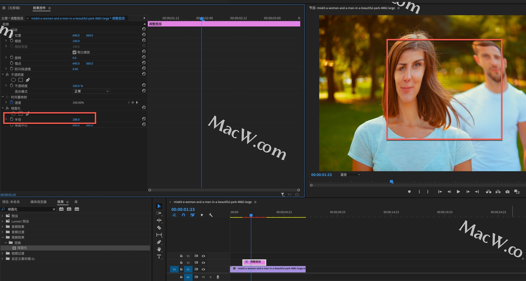The width and height of the screenshot is (526, 281).
Task: Open the 混合模式 dropdown
Action: click(x=91, y=91)
